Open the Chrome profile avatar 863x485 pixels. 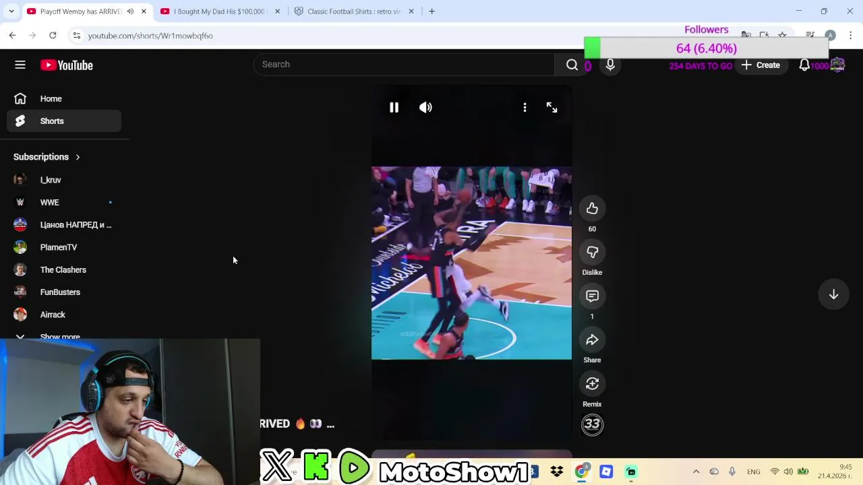point(831,35)
